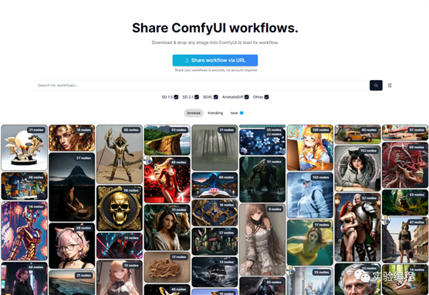The image size is (429, 295).
Task: Open the yellow vintage car thumbnail
Action: pyautogui.click(x=357, y=134)
